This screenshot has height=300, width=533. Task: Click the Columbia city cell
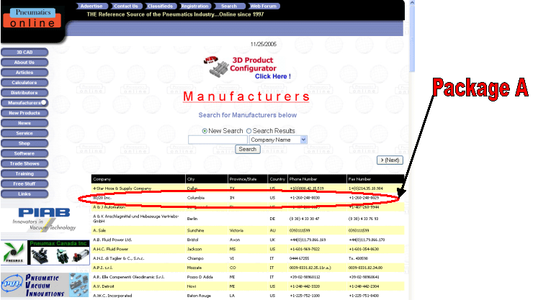tap(195, 198)
